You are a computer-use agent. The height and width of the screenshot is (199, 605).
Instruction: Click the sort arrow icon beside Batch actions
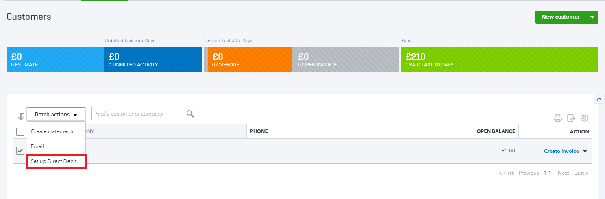coord(21,117)
